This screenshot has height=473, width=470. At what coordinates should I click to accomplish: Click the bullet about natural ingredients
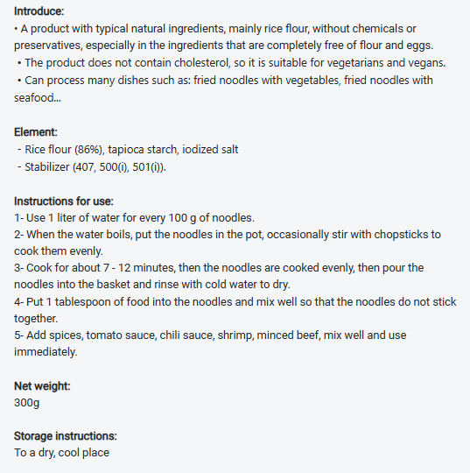pyautogui.click(x=224, y=37)
